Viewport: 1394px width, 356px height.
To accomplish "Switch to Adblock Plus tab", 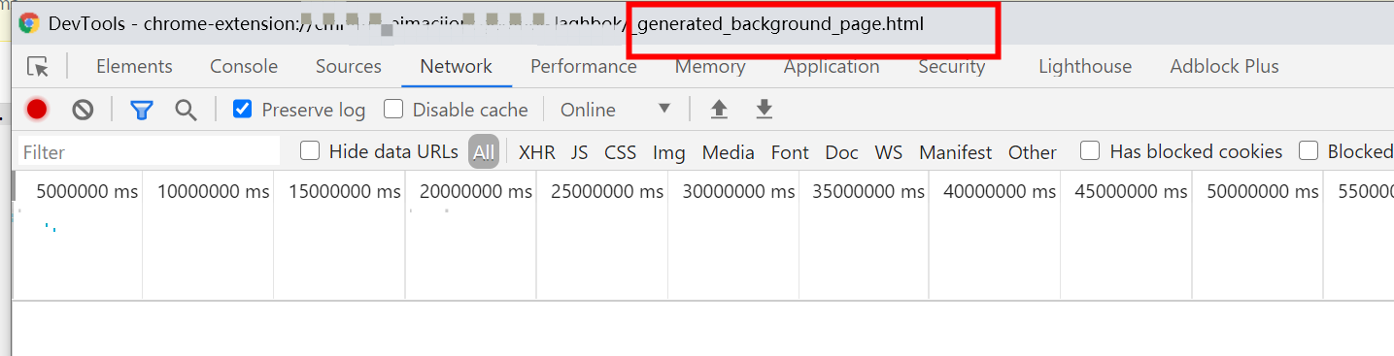I will (x=1225, y=66).
